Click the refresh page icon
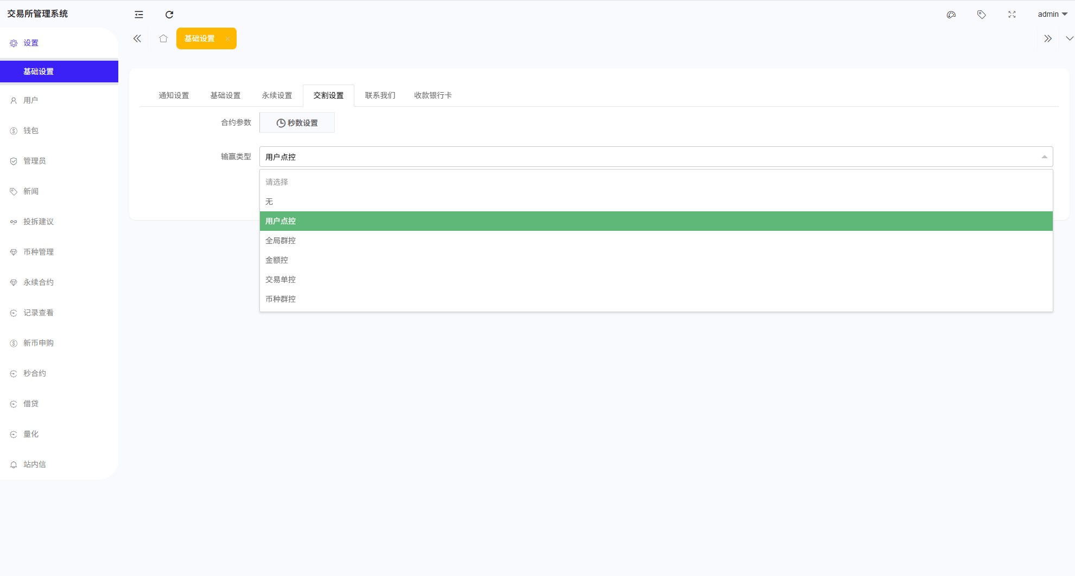 [169, 15]
